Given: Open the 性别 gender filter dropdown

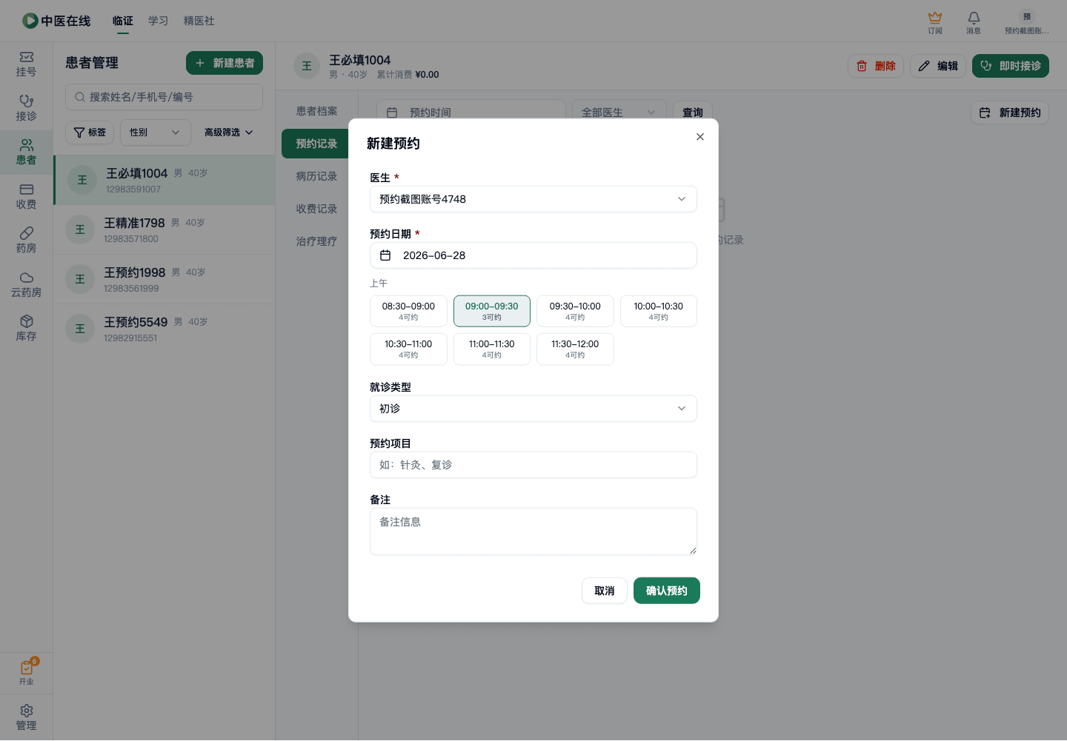Looking at the screenshot, I should 156,133.
